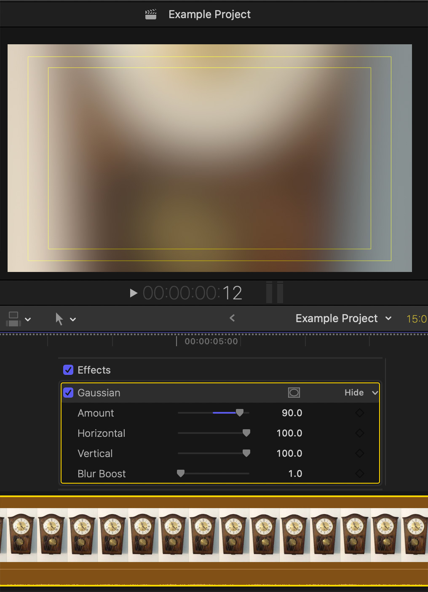Add keyframe for Horizontal parameter
The height and width of the screenshot is (592, 428).
(x=359, y=433)
